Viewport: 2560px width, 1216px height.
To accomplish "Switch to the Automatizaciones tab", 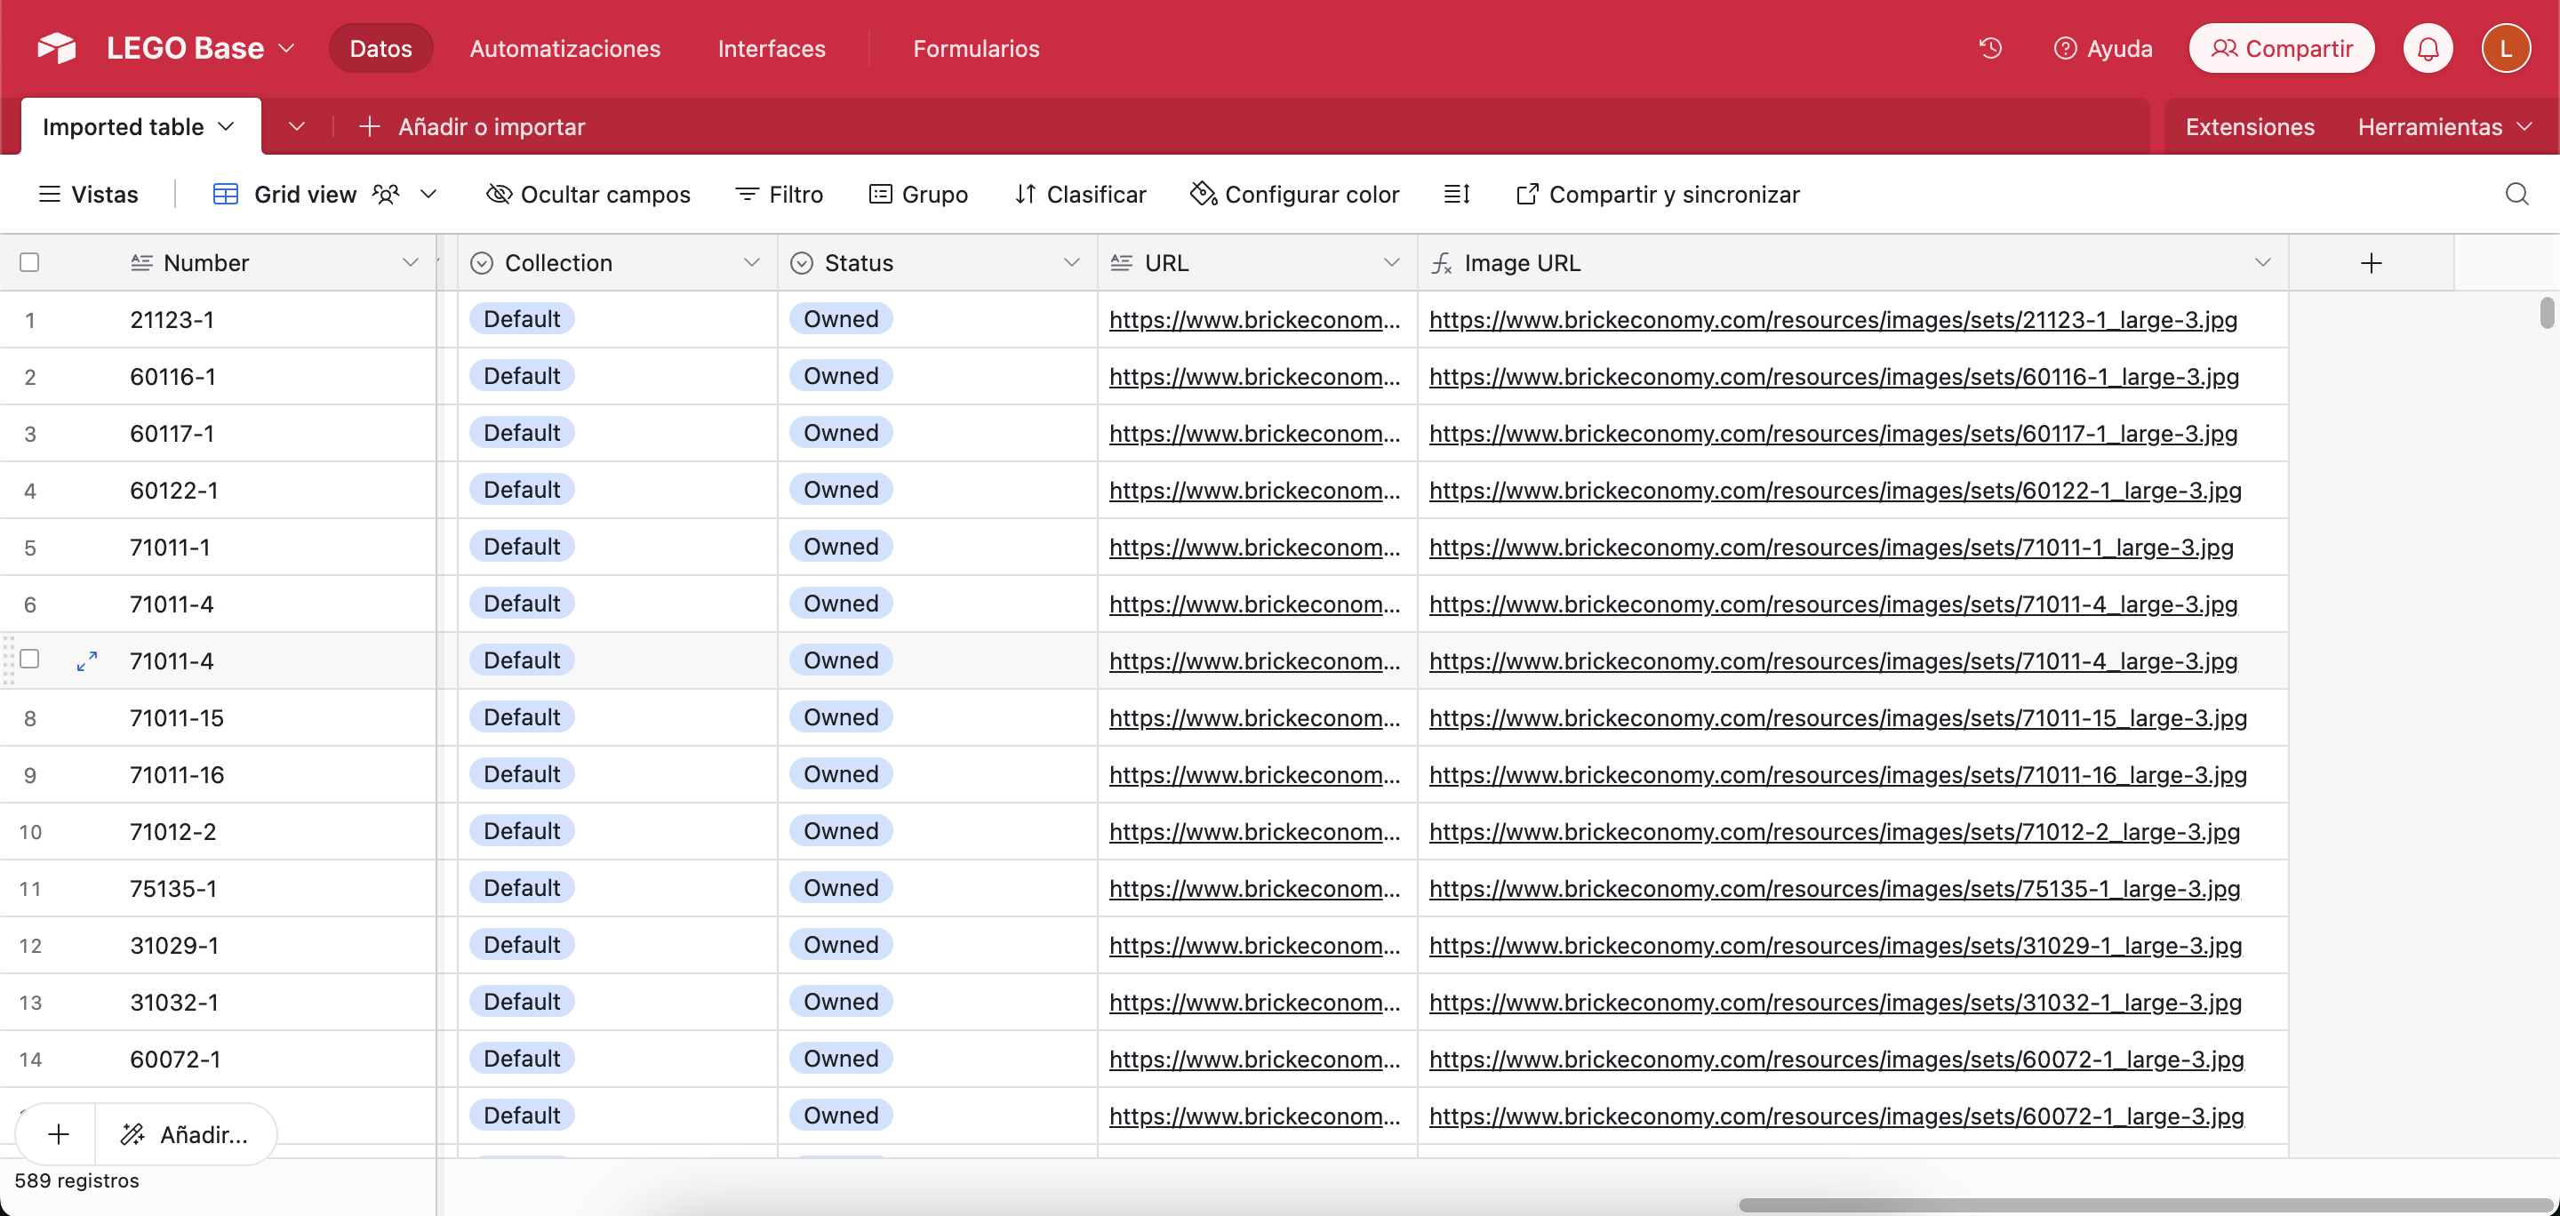I will coord(564,48).
